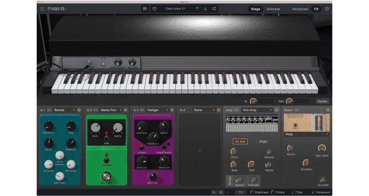Open the preset library browser icon
This screenshot has height=196, width=369.
(145, 9)
